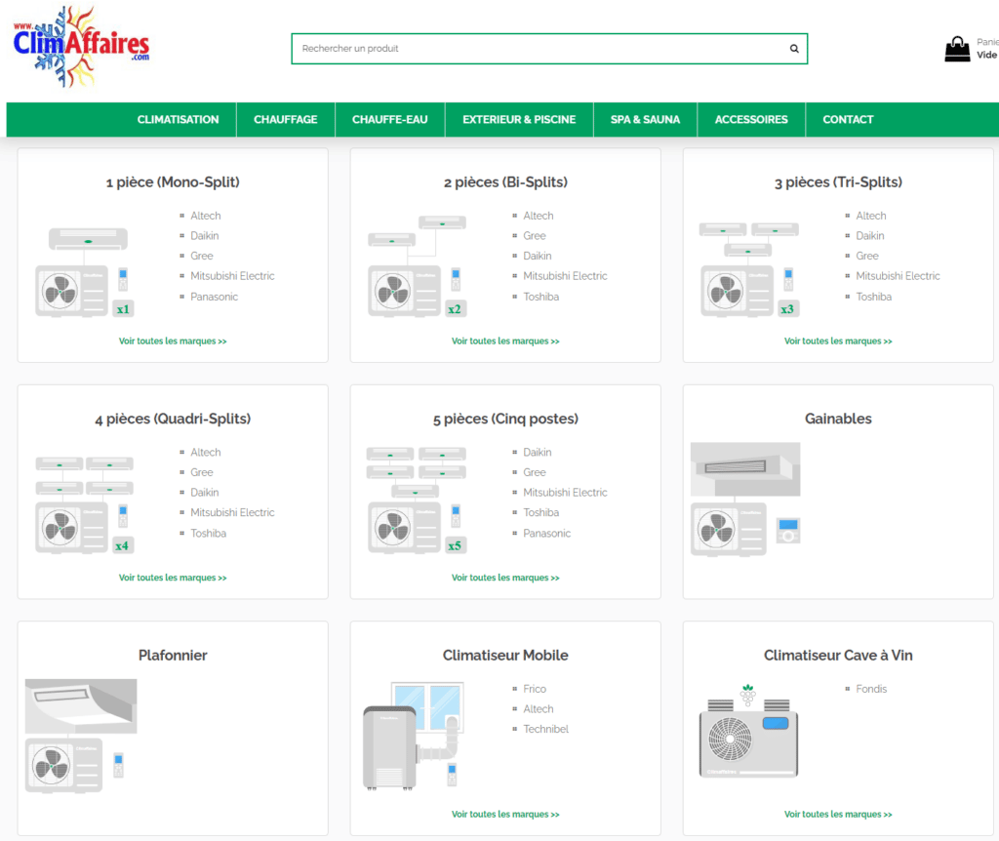
Task: Select Altech in the Quadri-Splits list
Action: pos(205,453)
